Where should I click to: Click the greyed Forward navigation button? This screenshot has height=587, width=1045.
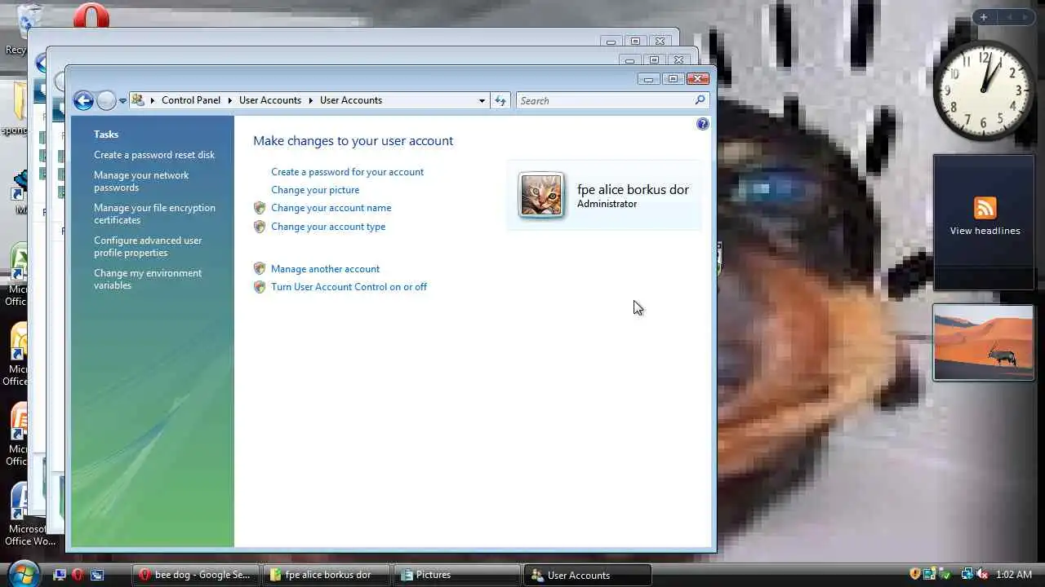pyautogui.click(x=106, y=100)
